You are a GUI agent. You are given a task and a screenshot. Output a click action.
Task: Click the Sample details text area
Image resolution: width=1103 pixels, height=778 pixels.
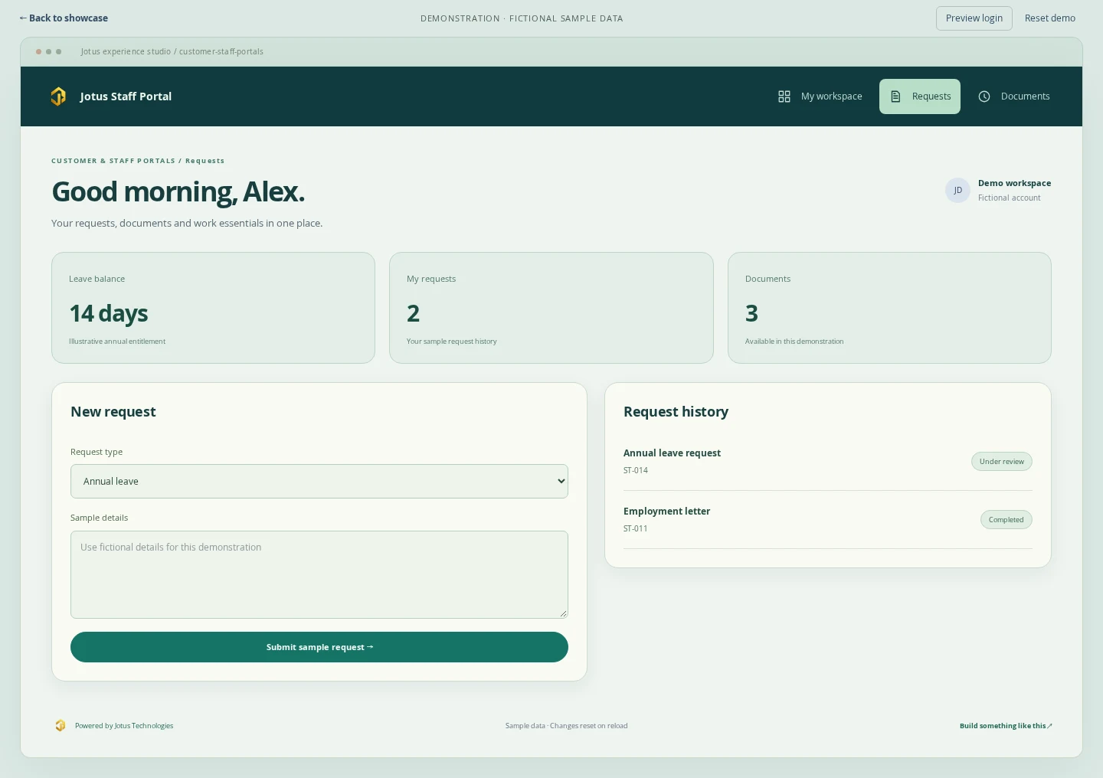[x=319, y=574]
